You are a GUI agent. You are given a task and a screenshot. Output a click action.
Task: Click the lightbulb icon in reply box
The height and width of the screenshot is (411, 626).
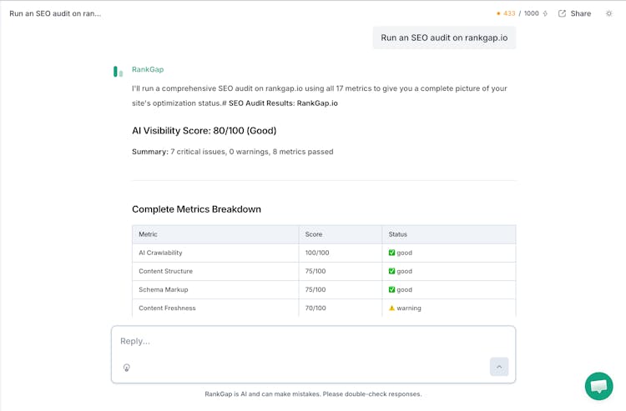pyautogui.click(x=127, y=368)
